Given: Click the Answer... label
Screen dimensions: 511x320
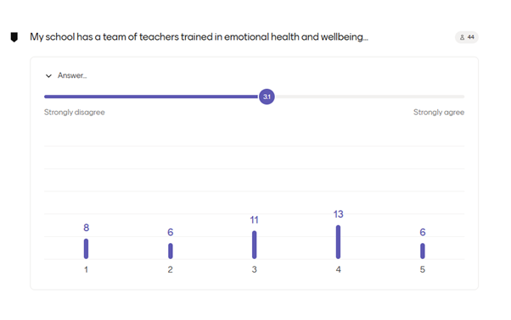Looking at the screenshot, I should click(x=72, y=75).
